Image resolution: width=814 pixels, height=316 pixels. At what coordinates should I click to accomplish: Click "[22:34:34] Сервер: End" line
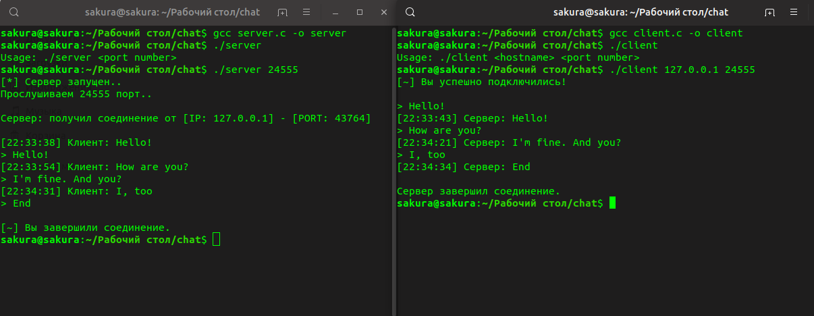tap(464, 167)
